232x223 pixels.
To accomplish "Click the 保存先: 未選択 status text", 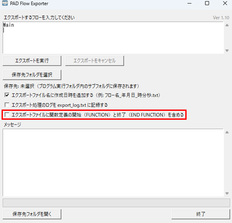I will point(72,86).
